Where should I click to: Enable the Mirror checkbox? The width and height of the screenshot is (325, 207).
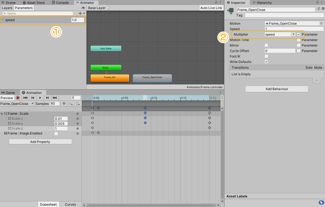[x=266, y=45]
